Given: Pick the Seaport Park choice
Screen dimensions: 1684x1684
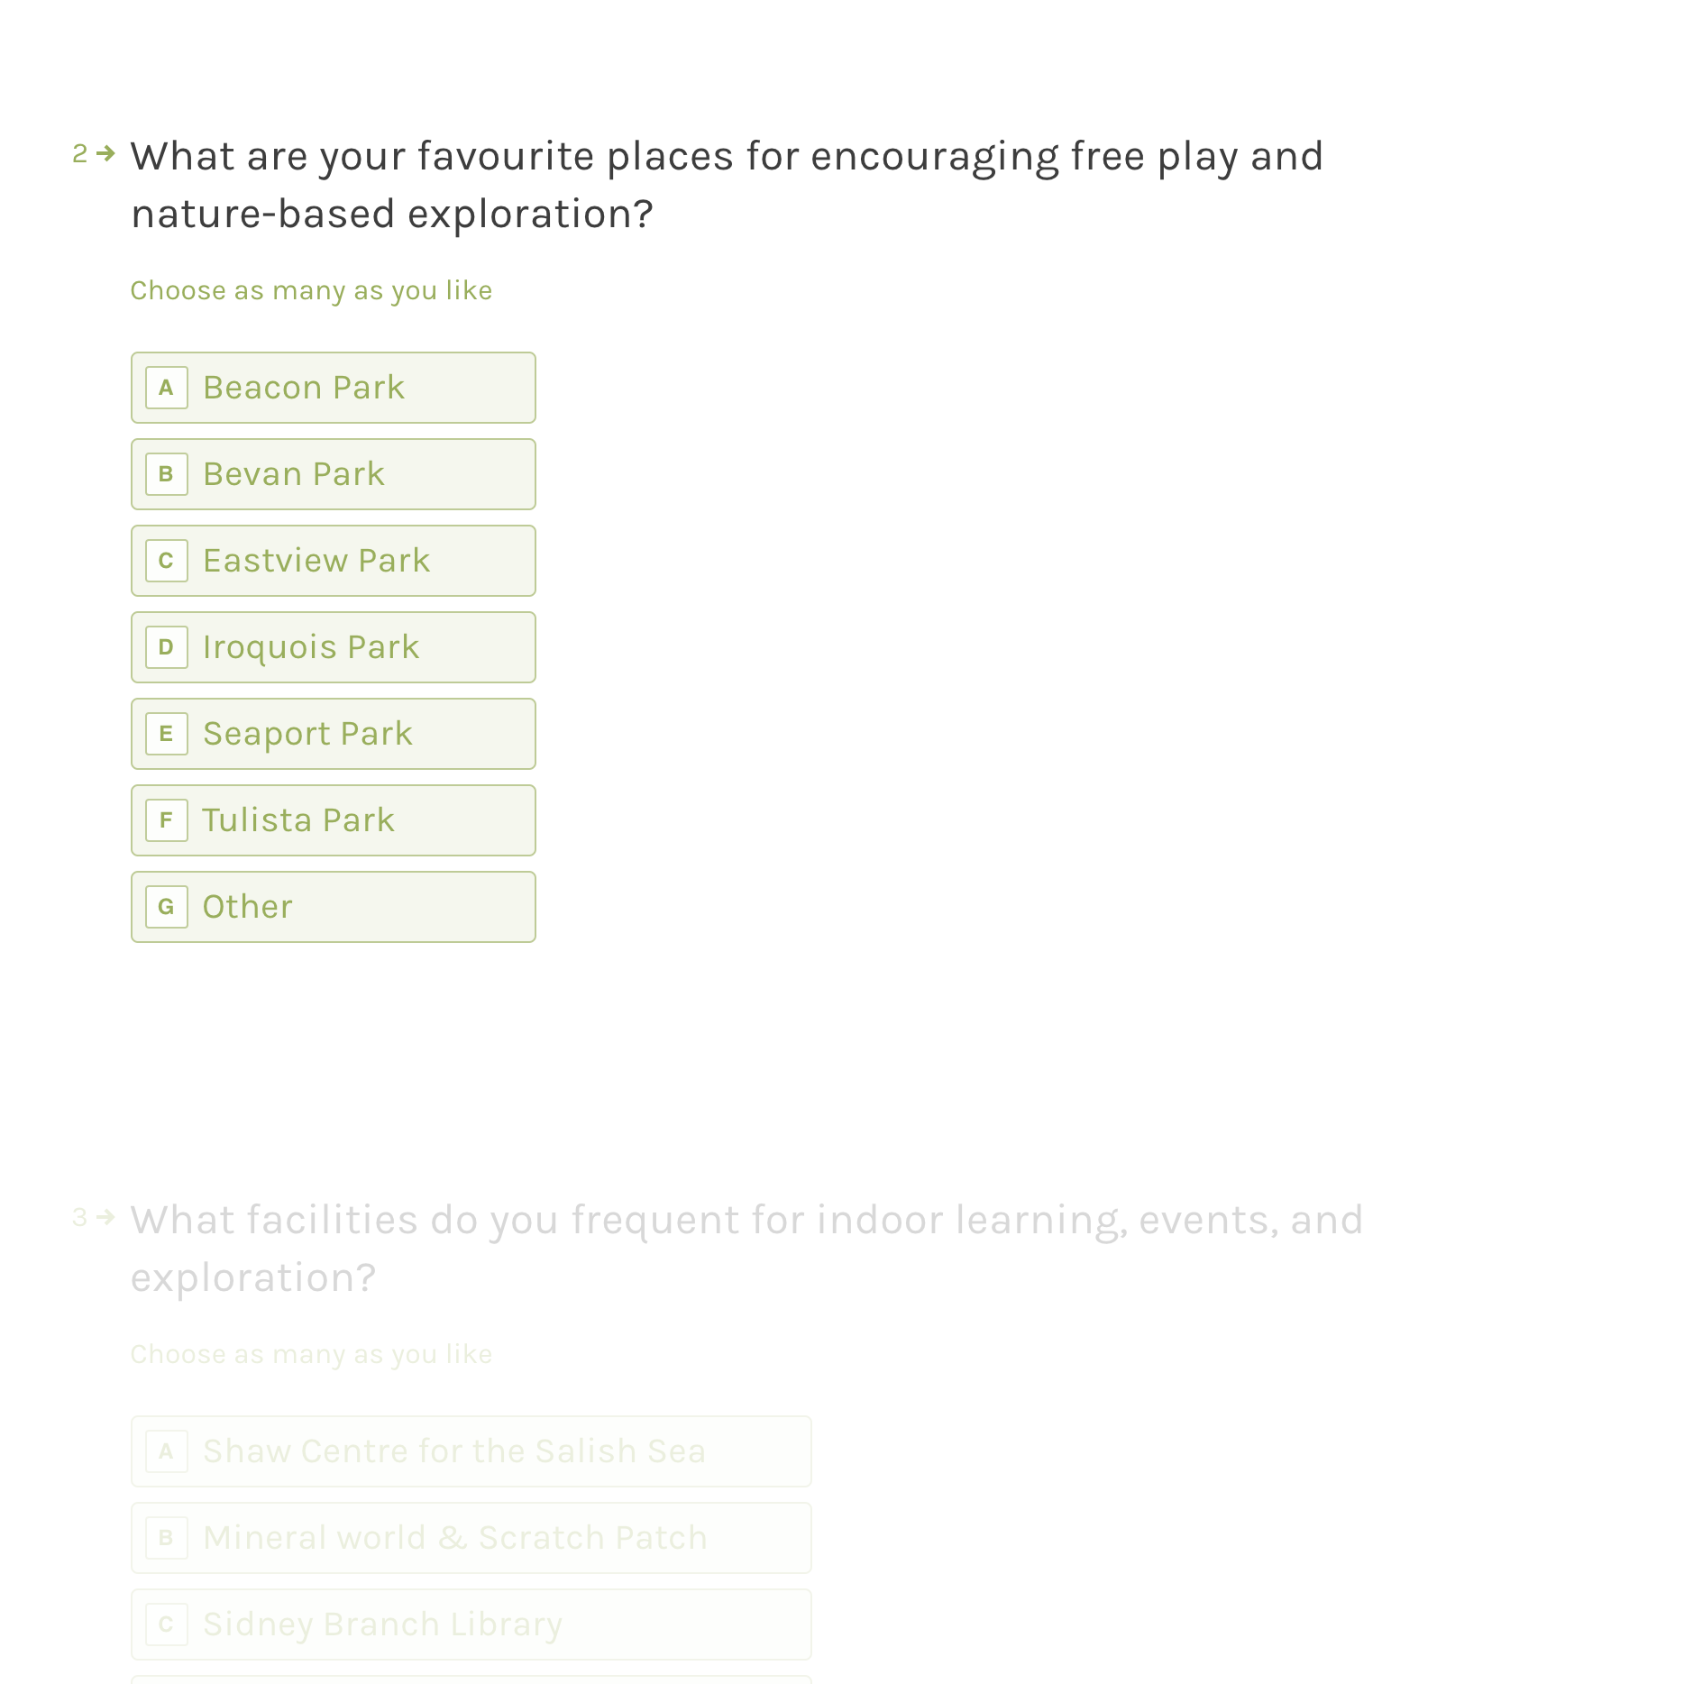Looking at the screenshot, I should (334, 734).
